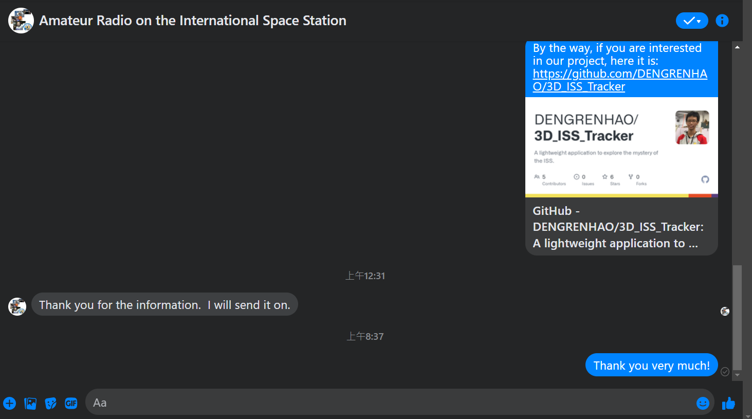Open the sticker picker
752x419 pixels.
pyautogui.click(x=50, y=403)
